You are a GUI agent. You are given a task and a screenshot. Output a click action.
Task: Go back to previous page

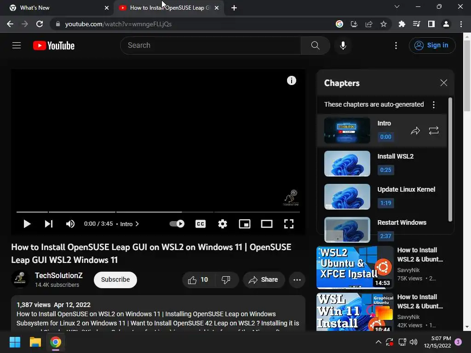(10, 24)
